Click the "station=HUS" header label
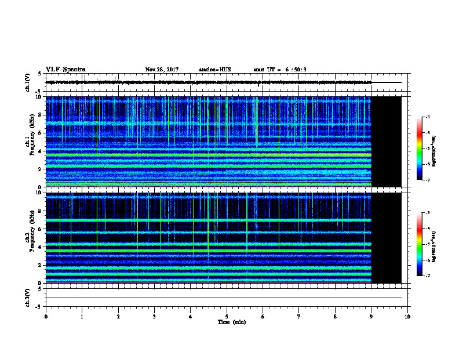The width and height of the screenshot is (459, 355). click(x=215, y=70)
